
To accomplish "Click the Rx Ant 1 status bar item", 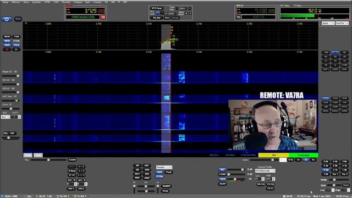I will (63, 196).
